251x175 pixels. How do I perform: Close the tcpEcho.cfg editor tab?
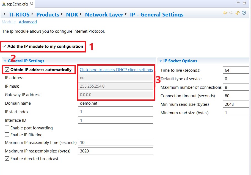pyautogui.click(x=31, y=4)
